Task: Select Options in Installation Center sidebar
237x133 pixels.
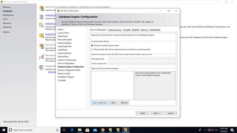Action: pos(6,32)
